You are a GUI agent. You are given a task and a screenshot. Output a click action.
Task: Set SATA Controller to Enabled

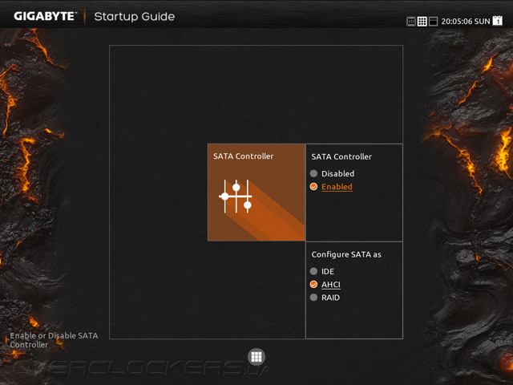(331, 187)
